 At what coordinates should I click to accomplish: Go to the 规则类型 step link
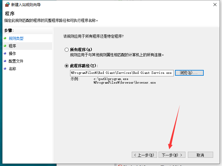click(16, 38)
